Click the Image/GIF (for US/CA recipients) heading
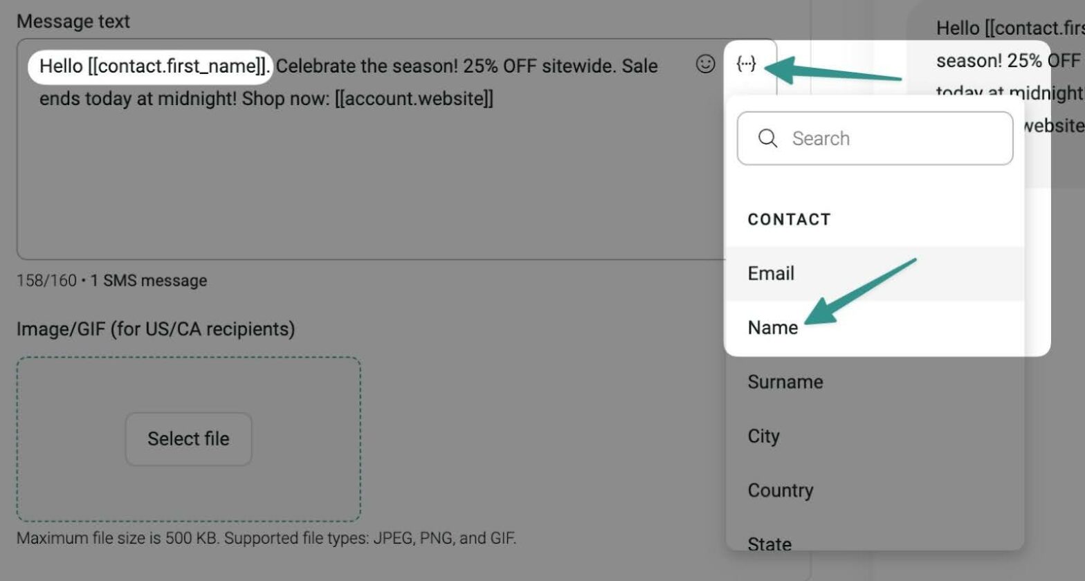1085x581 pixels. coord(156,329)
